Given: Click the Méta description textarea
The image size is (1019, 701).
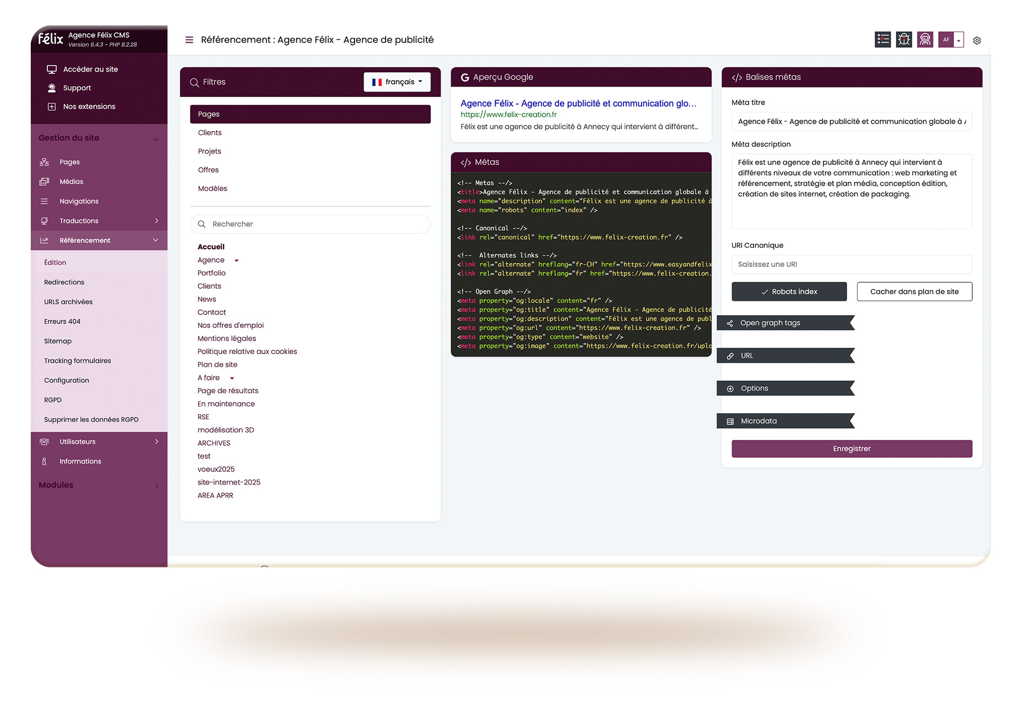Looking at the screenshot, I should (852, 192).
